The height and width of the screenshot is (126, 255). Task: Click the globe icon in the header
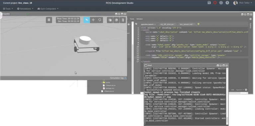coord(221,3)
